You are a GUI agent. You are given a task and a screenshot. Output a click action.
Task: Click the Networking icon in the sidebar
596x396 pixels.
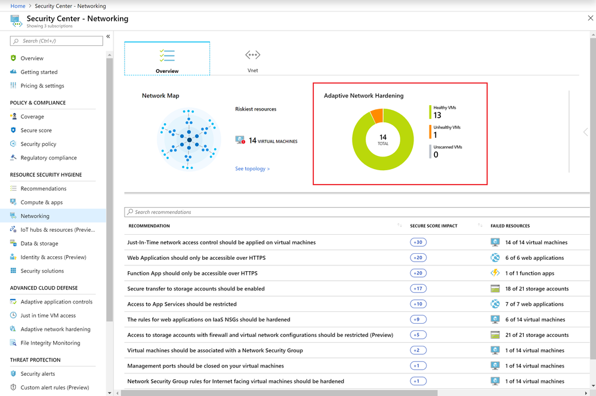(13, 216)
